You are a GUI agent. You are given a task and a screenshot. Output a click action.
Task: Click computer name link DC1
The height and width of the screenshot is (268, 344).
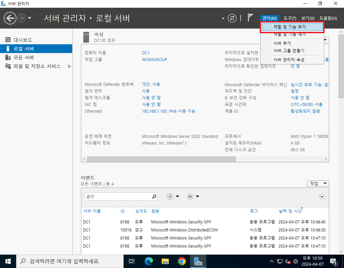click(x=145, y=53)
